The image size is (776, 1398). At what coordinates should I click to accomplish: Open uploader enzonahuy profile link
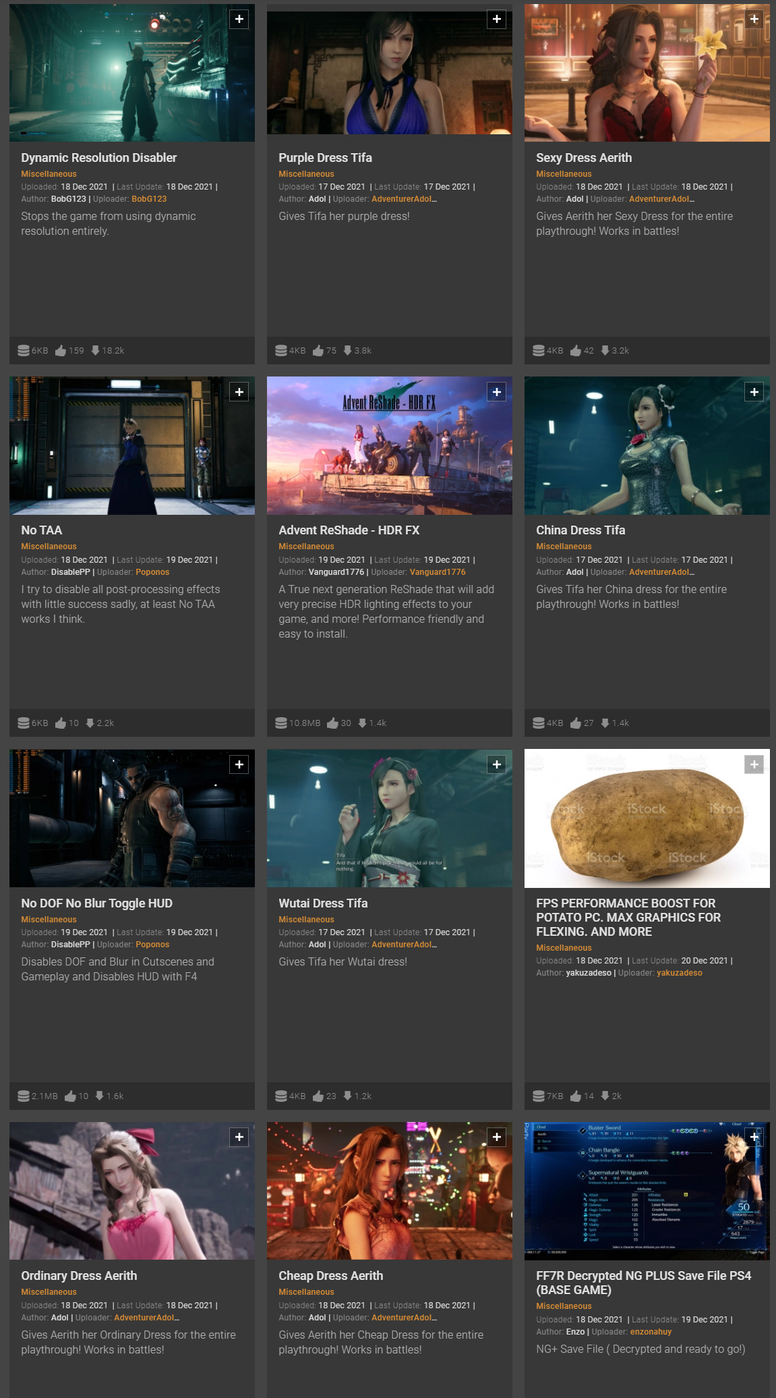[651, 1332]
